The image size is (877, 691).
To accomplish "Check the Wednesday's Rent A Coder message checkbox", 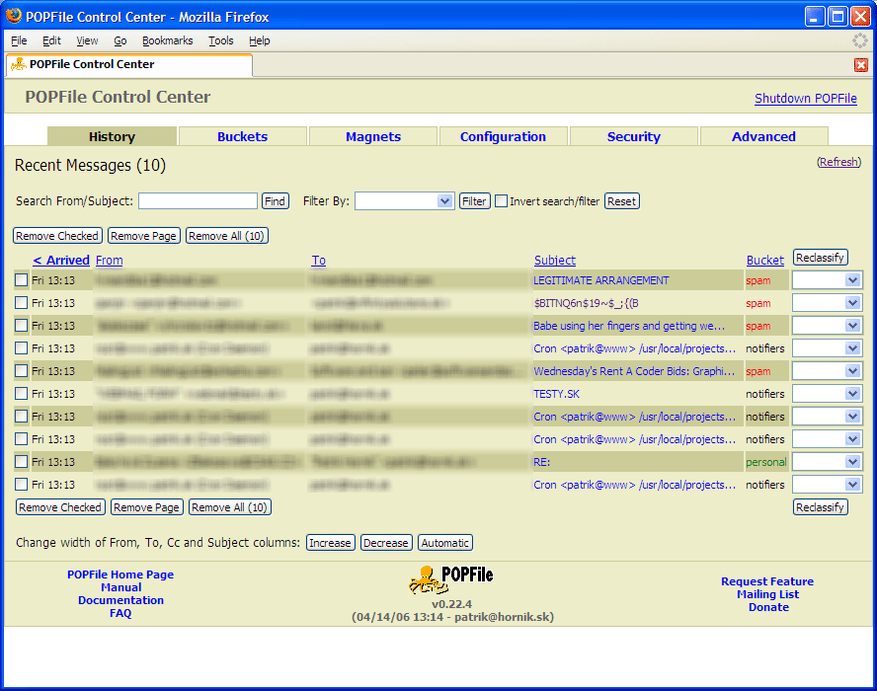I will click(22, 370).
